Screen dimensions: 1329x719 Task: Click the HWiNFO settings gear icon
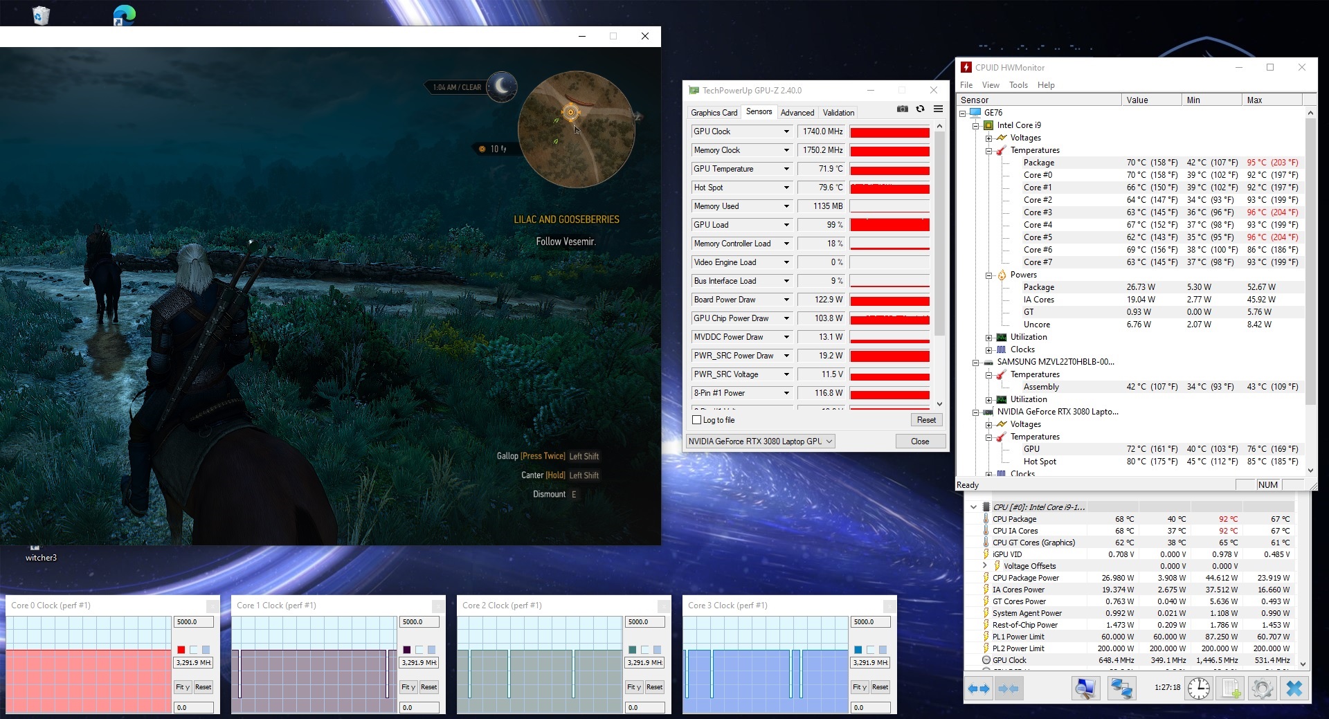[1262, 689]
